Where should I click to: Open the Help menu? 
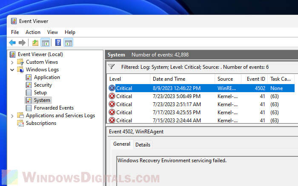(x=70, y=32)
